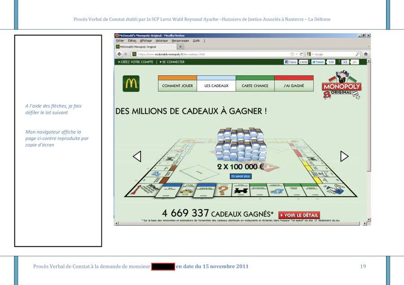This screenshot has height=285, width=404.
Task: Switch to the Carte Chance tab
Action: pyautogui.click(x=255, y=86)
